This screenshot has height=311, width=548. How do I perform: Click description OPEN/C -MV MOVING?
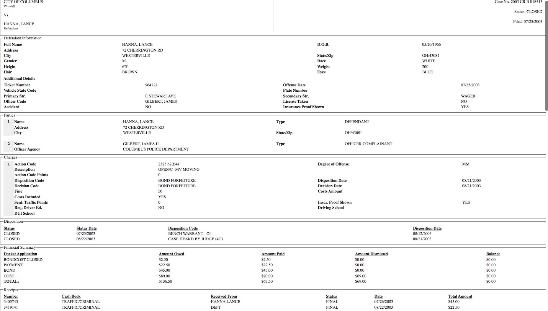pyautogui.click(x=179, y=170)
